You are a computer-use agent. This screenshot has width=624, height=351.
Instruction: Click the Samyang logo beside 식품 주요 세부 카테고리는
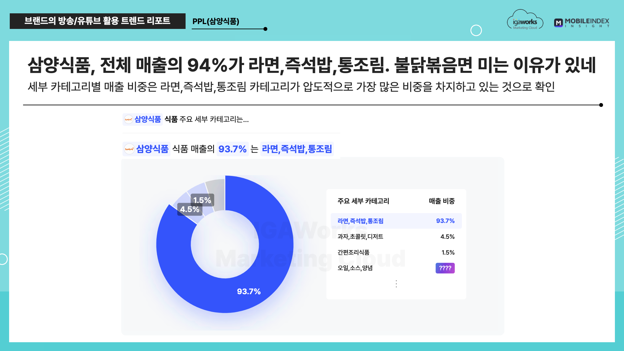(128, 120)
